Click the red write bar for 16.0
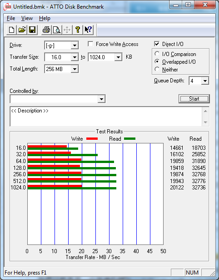 [x=47, y=147]
